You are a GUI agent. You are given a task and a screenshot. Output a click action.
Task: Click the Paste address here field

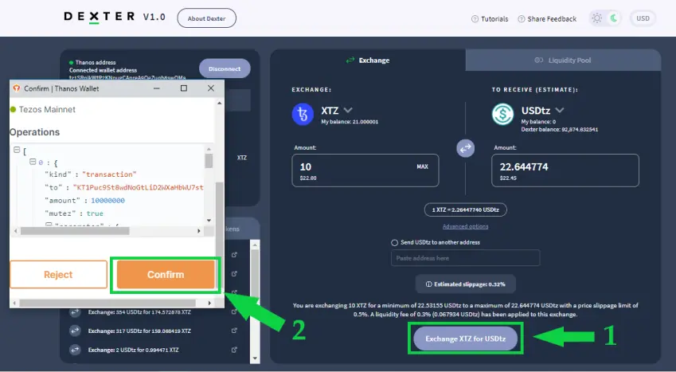465,258
